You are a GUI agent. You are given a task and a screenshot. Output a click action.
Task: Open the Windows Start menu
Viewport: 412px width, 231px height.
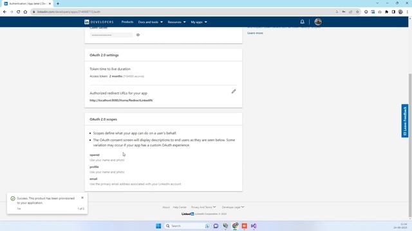158,226
